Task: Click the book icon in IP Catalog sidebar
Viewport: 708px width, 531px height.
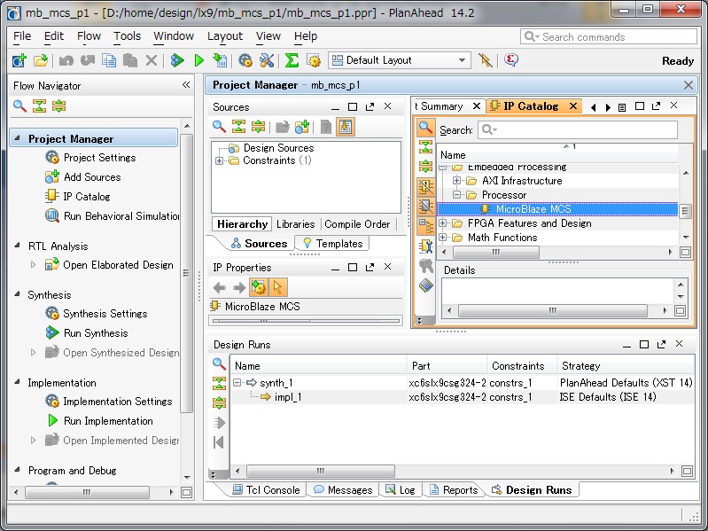Action: pyautogui.click(x=426, y=285)
